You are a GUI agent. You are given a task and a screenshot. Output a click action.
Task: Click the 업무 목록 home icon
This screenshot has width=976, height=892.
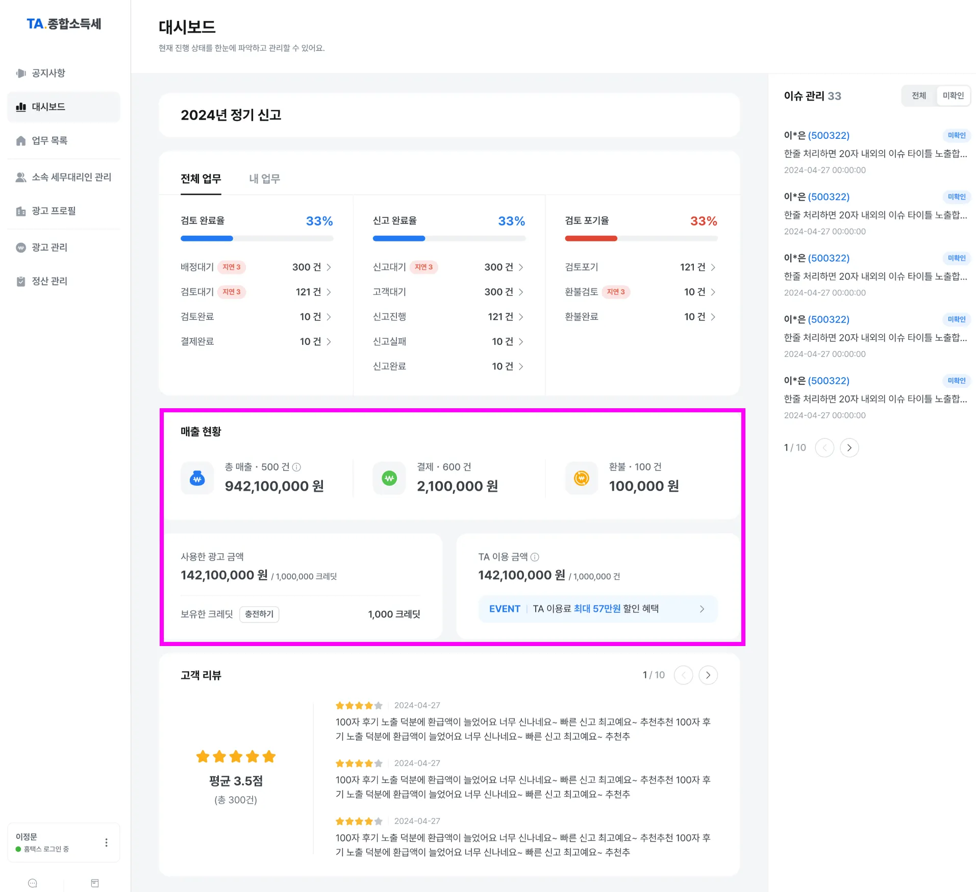[21, 141]
